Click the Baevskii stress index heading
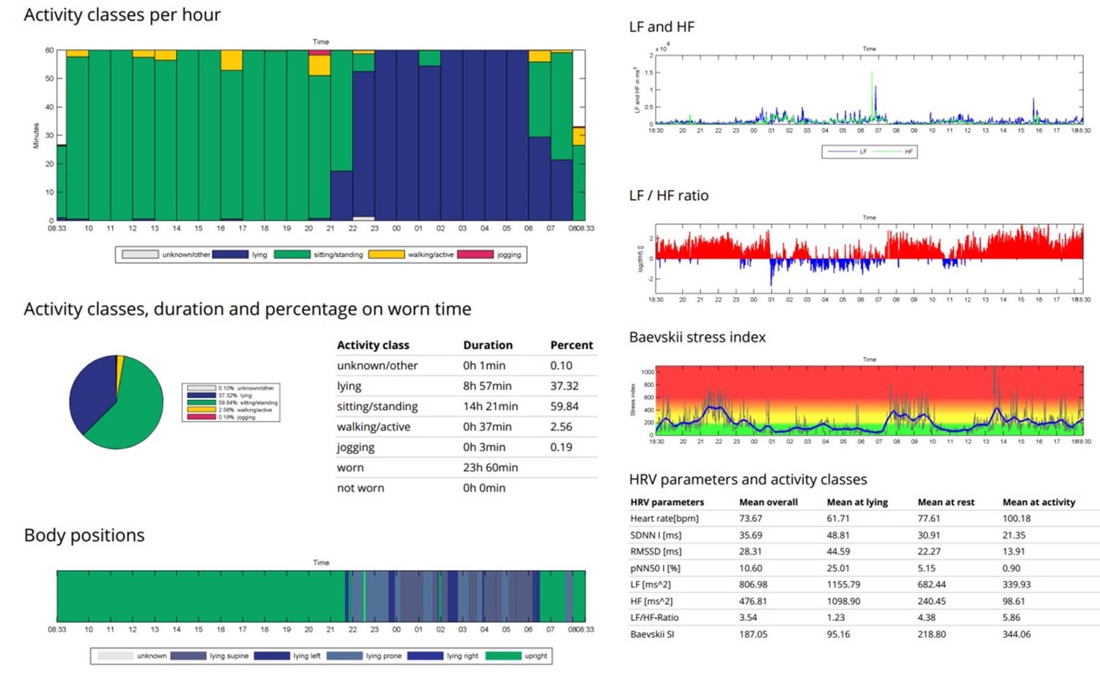The height and width of the screenshot is (676, 1100). point(697,337)
